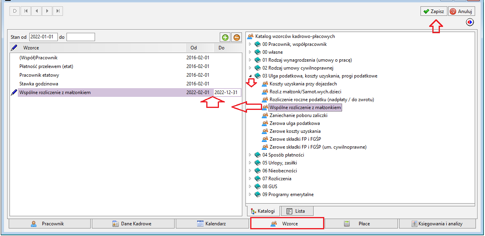485x236 pixels.
Task: Expand 01 Rodzaj wynagrodzenia node
Action: (x=250, y=60)
